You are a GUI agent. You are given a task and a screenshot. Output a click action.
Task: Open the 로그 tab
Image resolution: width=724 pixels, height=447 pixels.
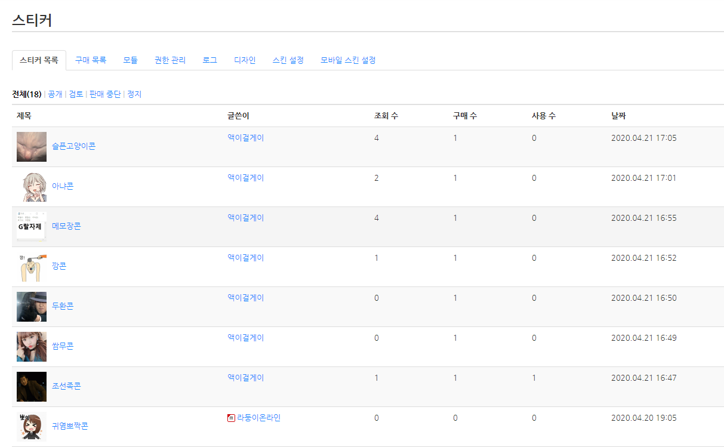click(210, 60)
